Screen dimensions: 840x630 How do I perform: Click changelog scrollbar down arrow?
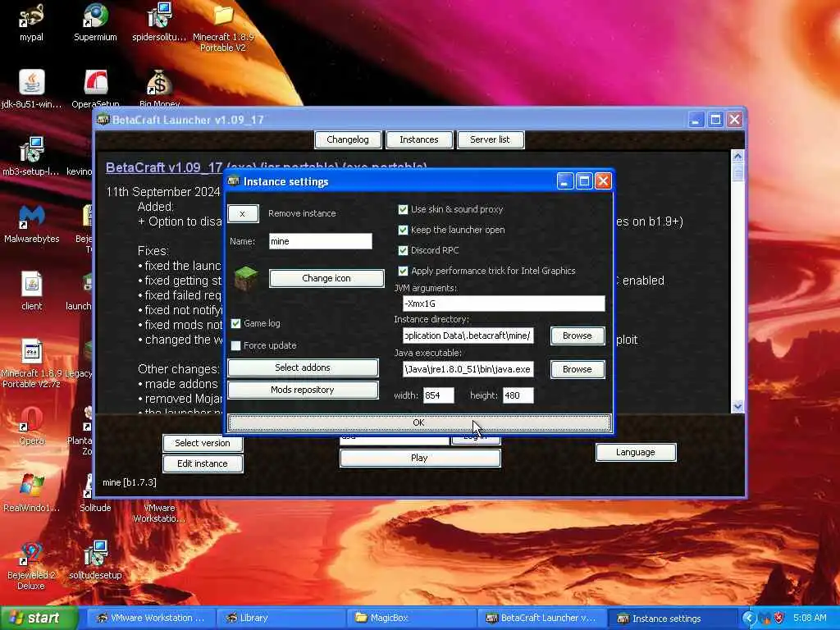(x=737, y=406)
